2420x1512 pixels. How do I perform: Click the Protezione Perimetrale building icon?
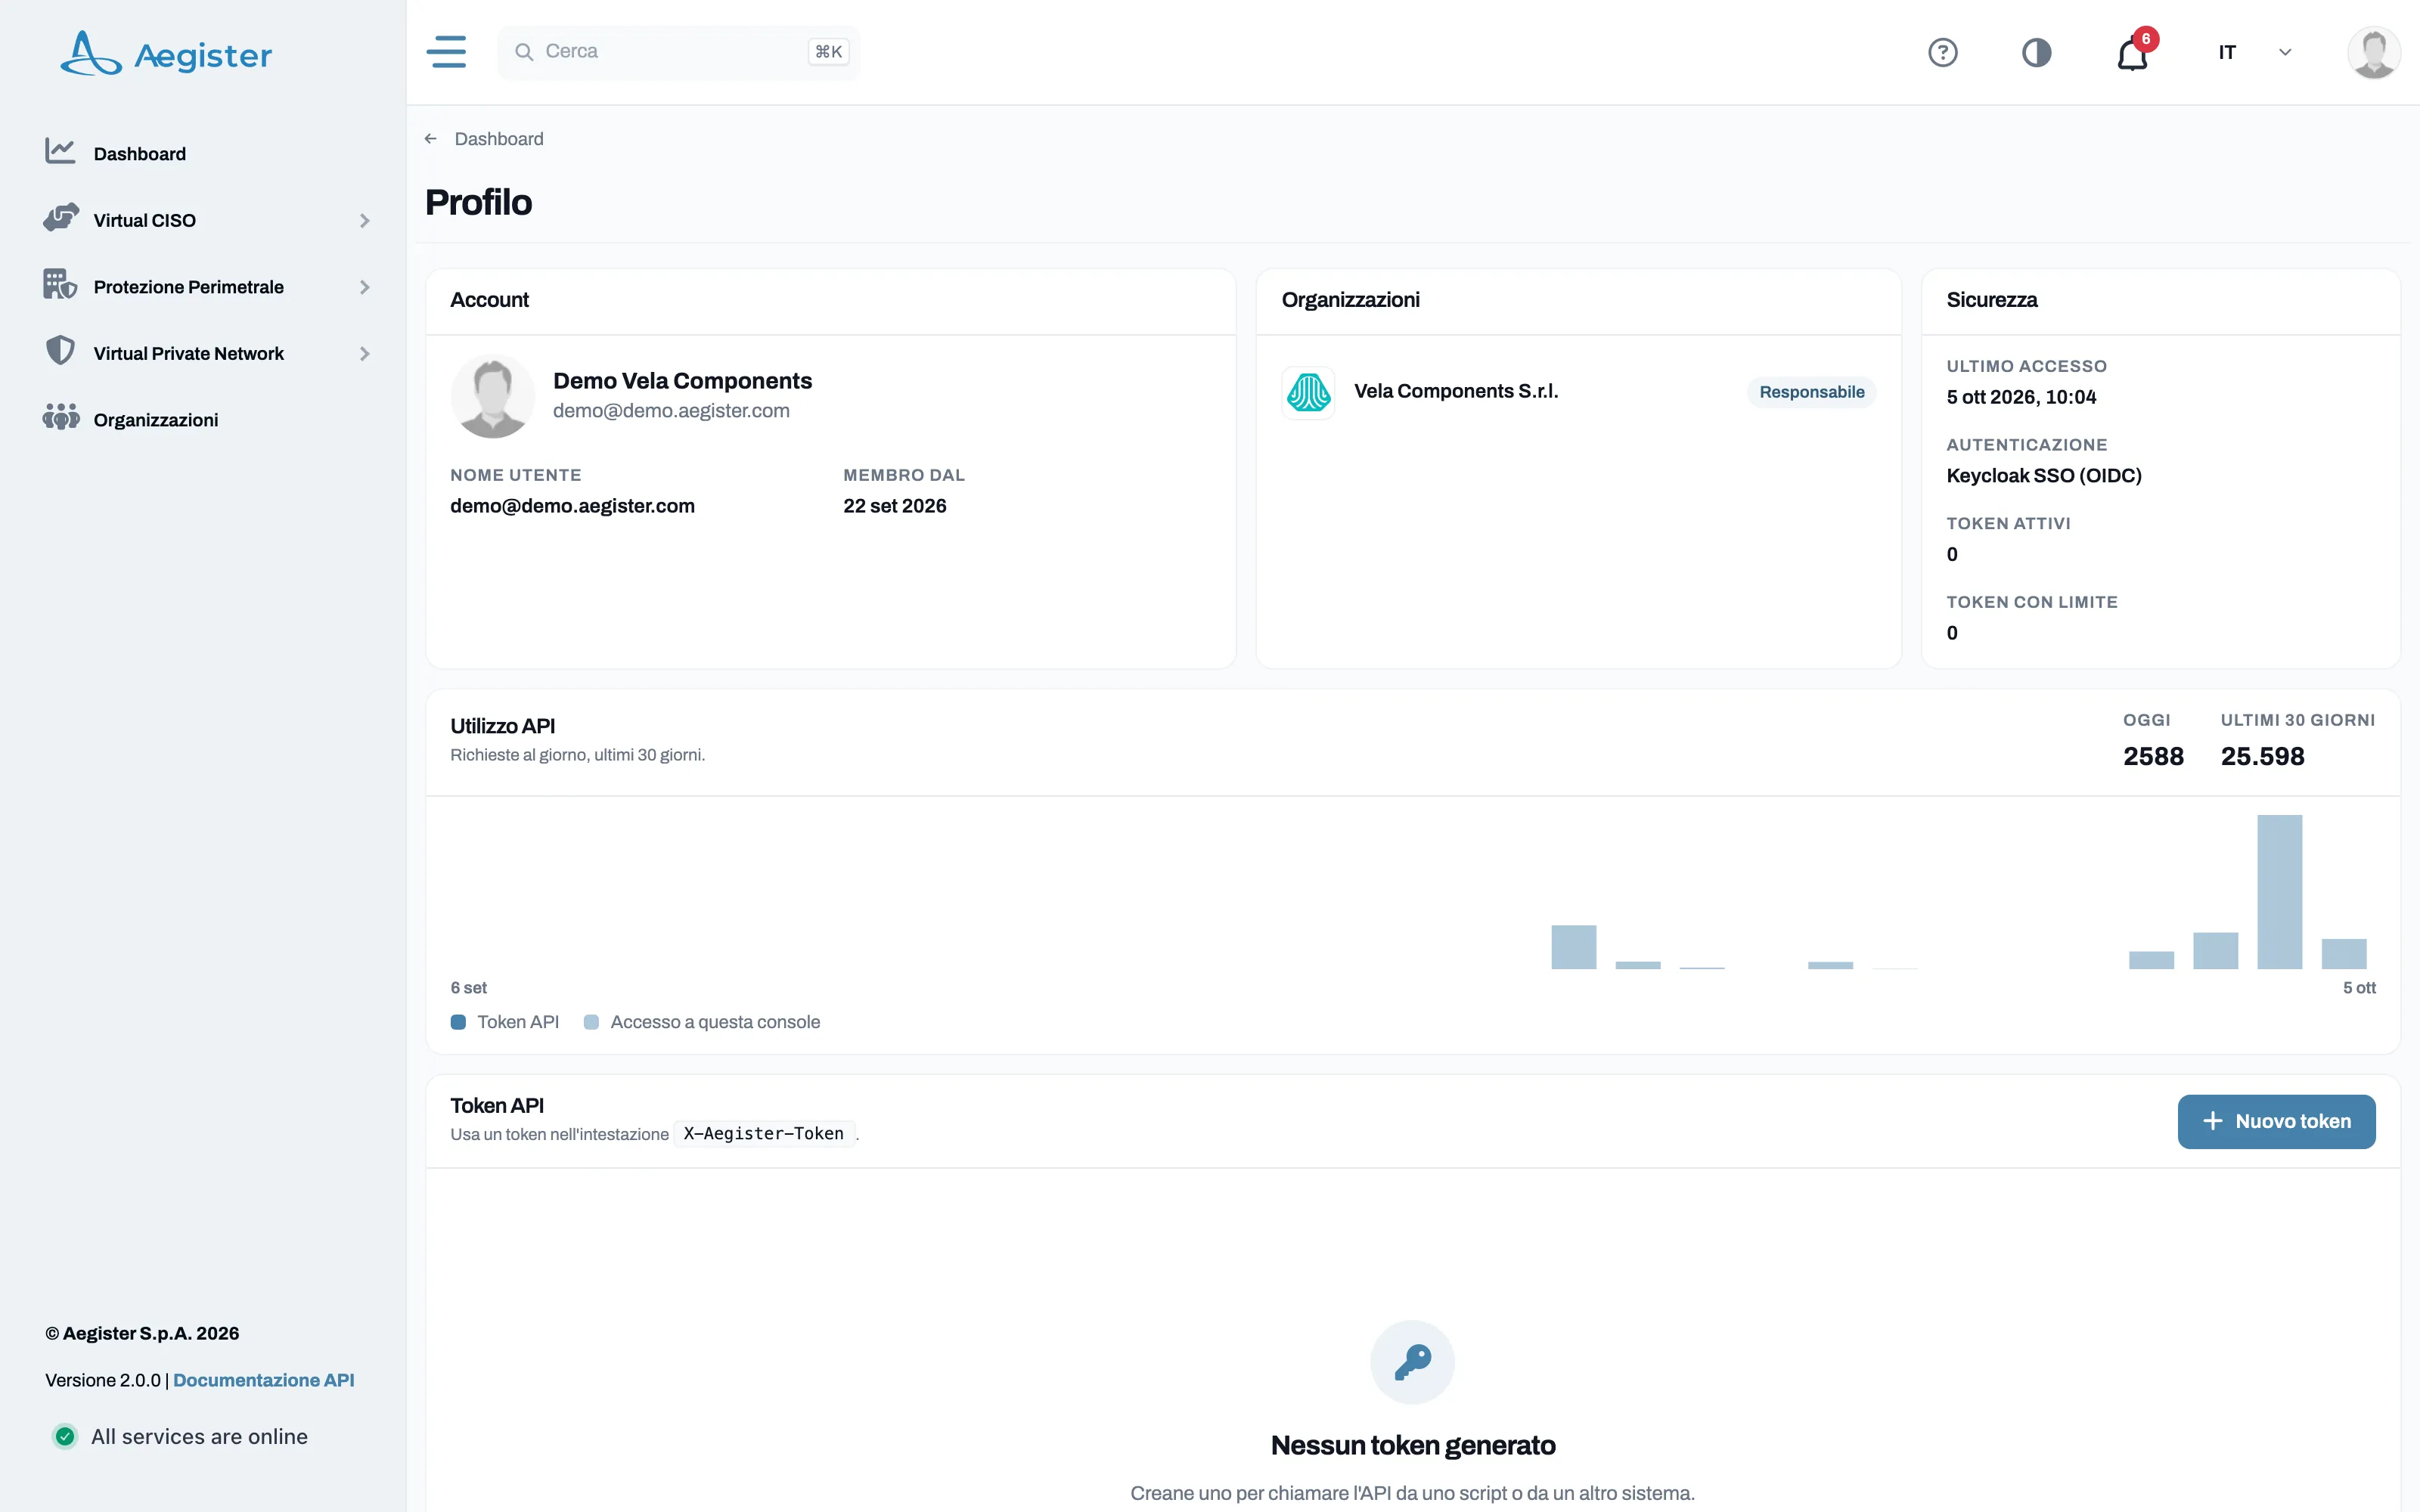[x=60, y=285]
